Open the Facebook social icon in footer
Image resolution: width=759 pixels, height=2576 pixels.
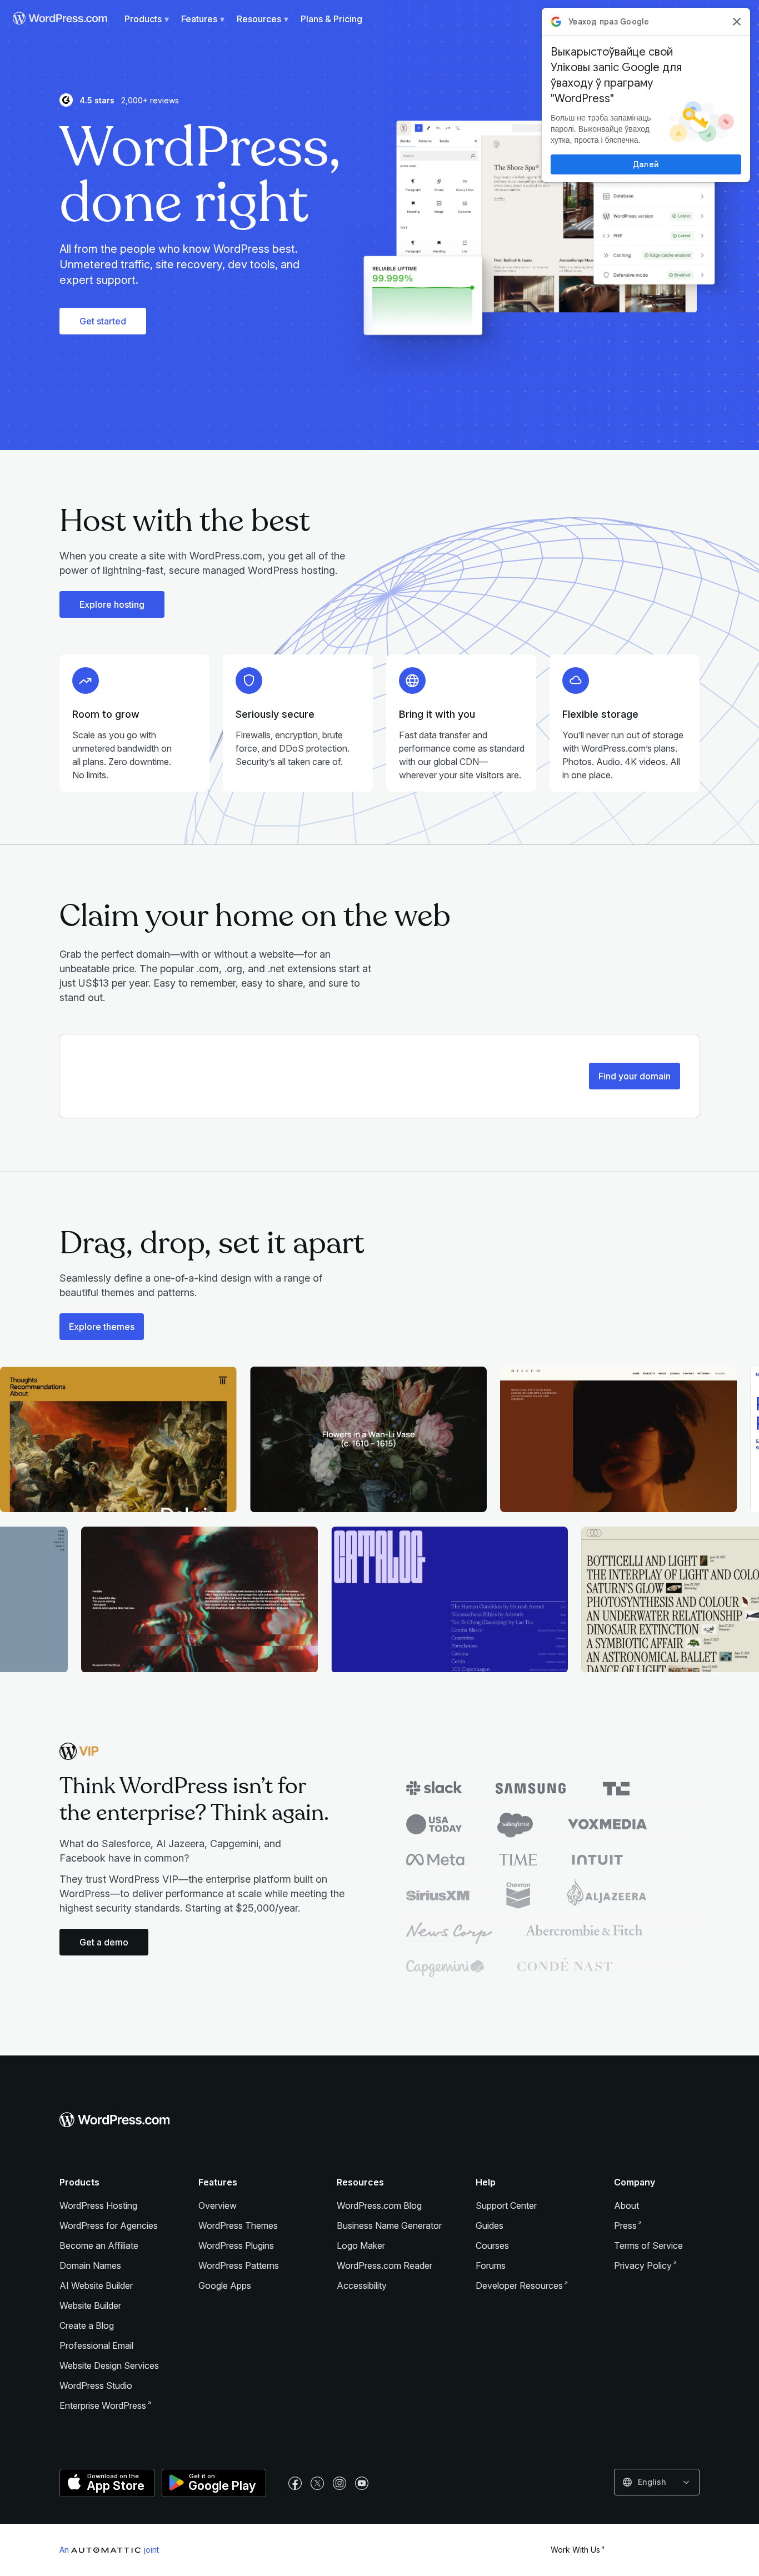point(295,2483)
